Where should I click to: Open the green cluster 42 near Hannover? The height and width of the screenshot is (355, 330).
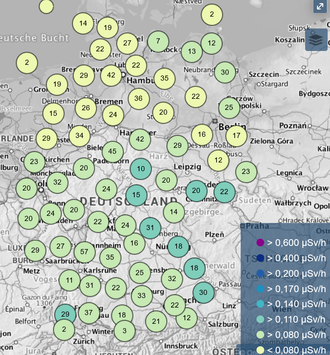tap(140, 139)
